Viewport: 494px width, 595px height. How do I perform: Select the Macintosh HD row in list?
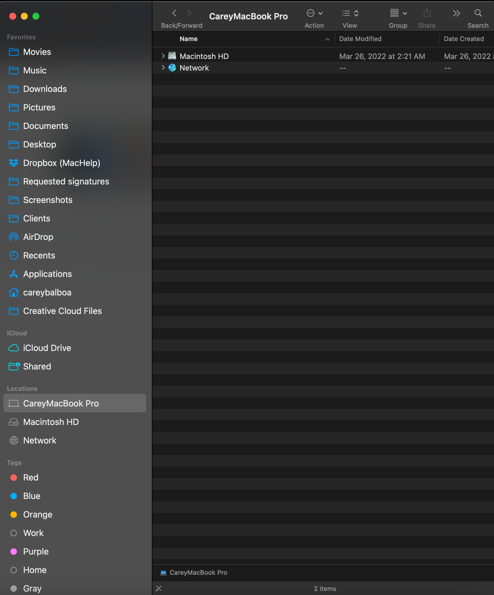[x=323, y=56]
